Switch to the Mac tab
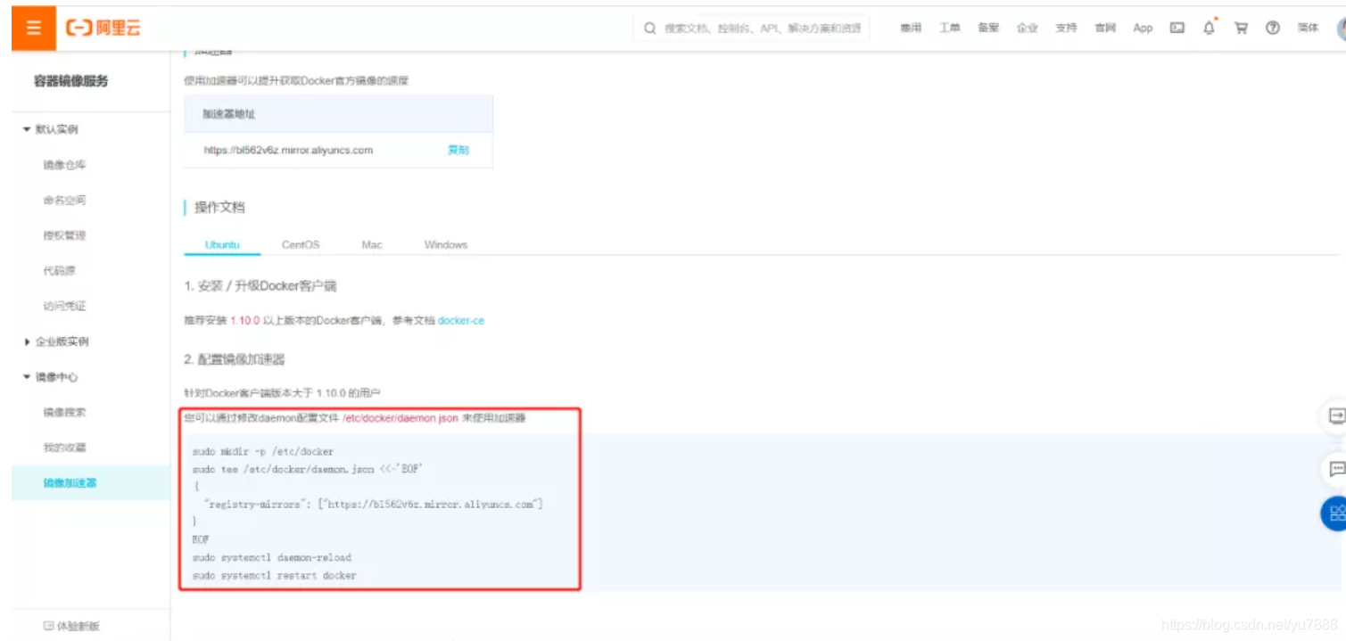 click(x=372, y=244)
